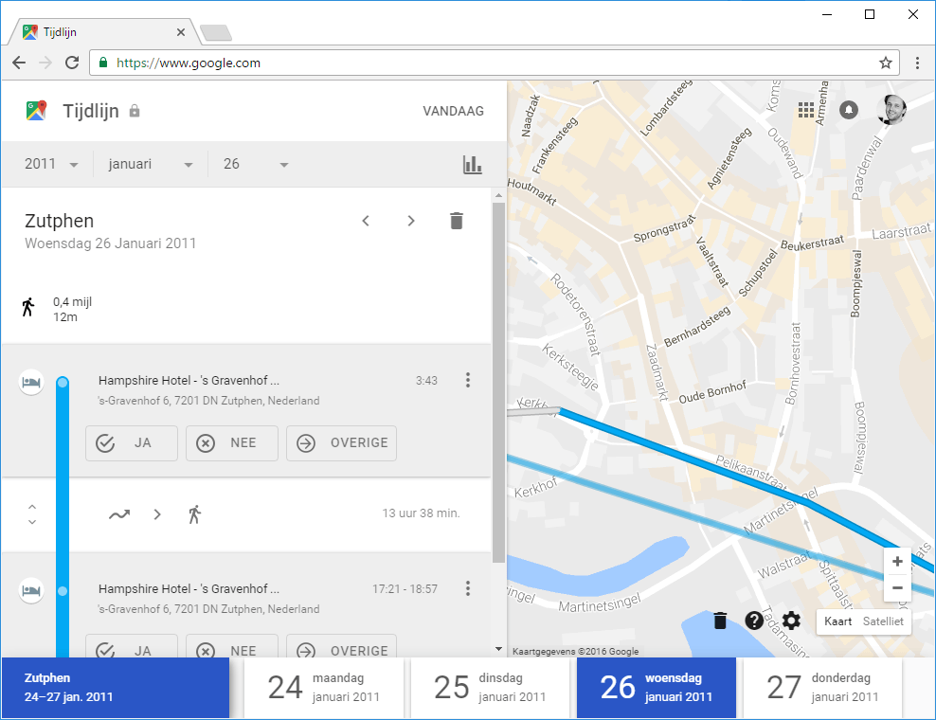Viewport: 936px width, 720px height.
Task: Click the walking icon in the 13 uur segment
Action: pos(194,514)
